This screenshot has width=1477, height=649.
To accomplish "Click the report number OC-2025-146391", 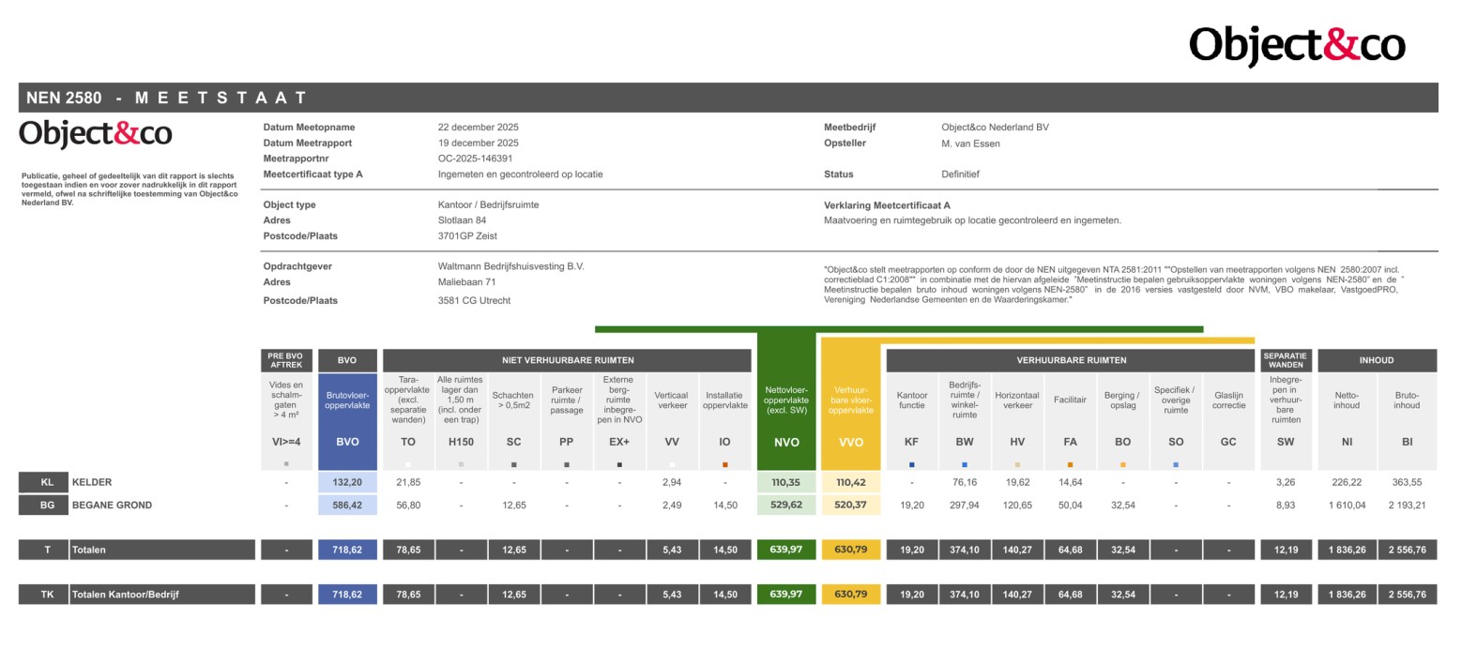I will pyautogui.click(x=475, y=158).
